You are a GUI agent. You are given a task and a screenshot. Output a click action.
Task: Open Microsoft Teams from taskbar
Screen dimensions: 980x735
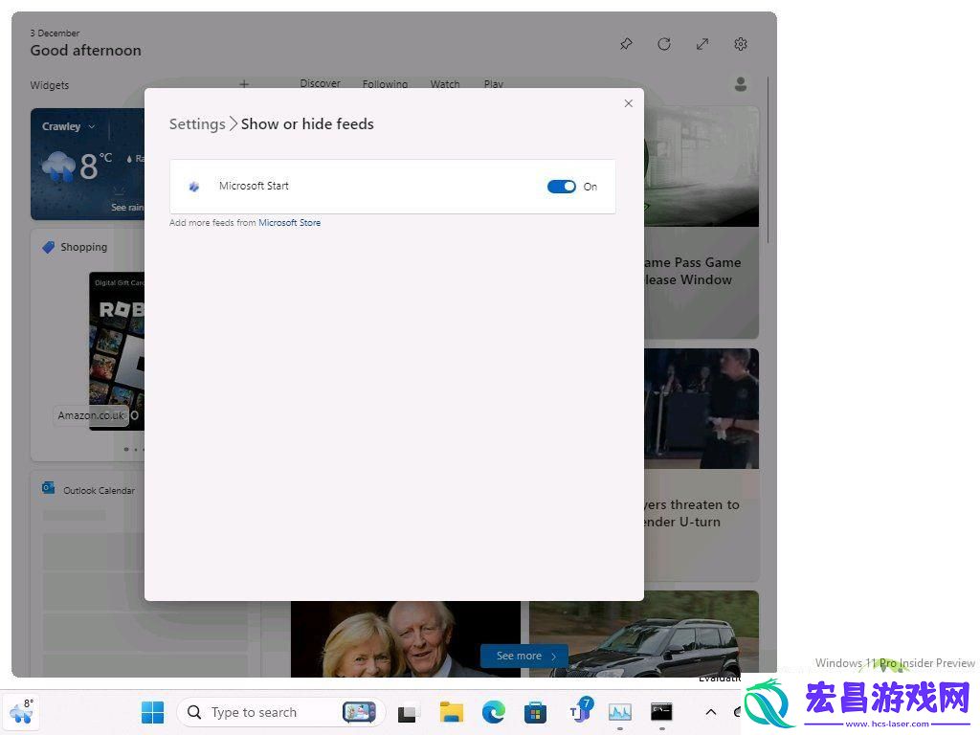point(579,711)
